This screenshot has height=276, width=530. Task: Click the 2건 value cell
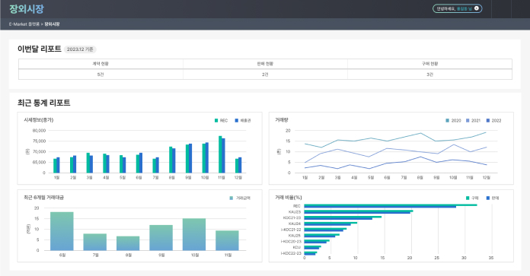pyautogui.click(x=265, y=75)
